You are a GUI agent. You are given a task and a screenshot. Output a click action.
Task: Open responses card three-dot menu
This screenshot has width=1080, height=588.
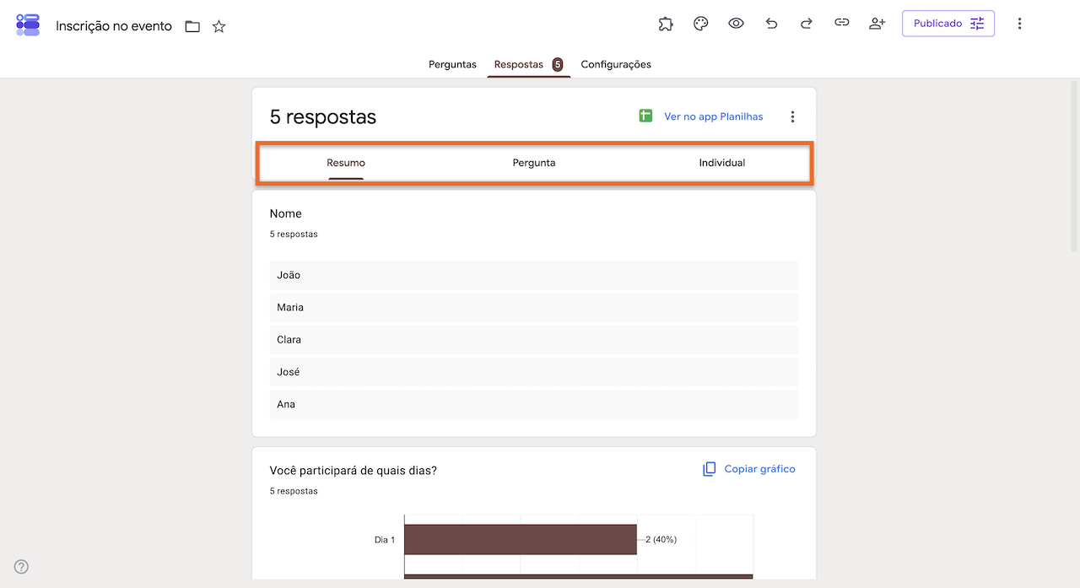[x=792, y=116]
